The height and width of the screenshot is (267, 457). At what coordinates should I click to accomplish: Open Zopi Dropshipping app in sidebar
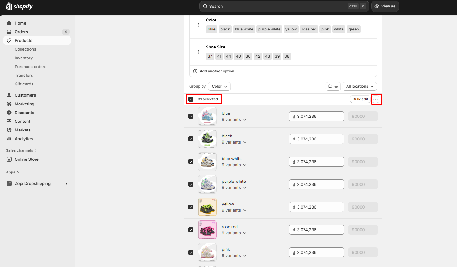[32, 183]
